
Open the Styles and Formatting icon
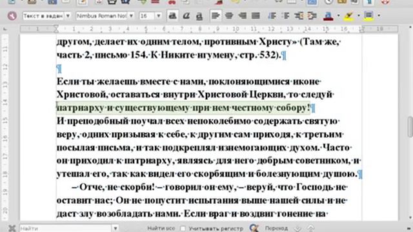12,15
